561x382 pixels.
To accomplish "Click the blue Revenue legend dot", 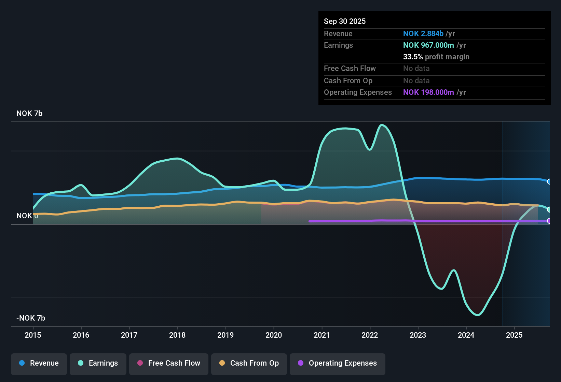I will [x=22, y=363].
